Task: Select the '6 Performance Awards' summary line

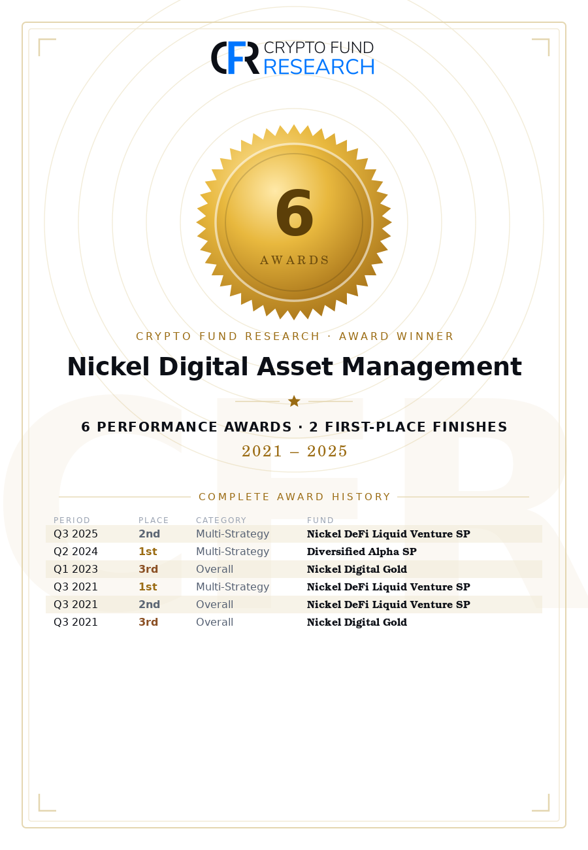Action: (x=294, y=427)
